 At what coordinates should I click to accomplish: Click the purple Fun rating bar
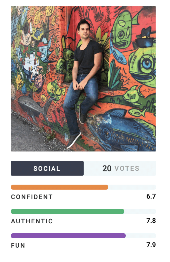68,236
